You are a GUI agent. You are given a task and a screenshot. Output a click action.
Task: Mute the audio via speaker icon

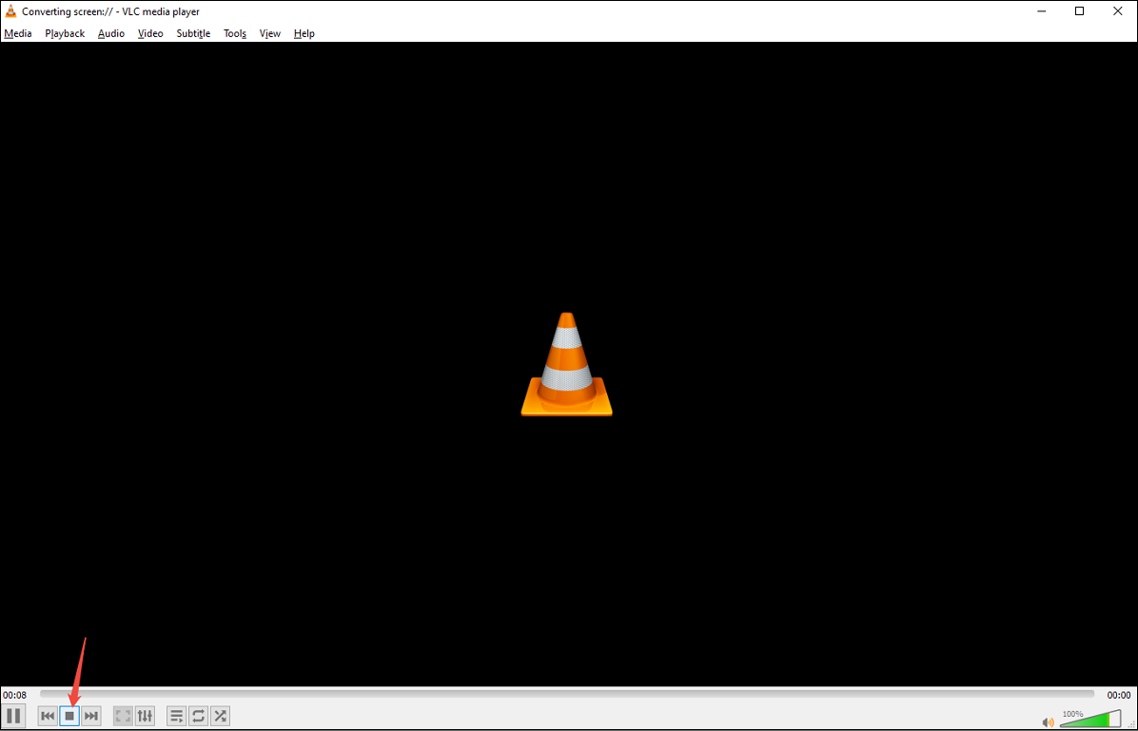[1048, 720]
